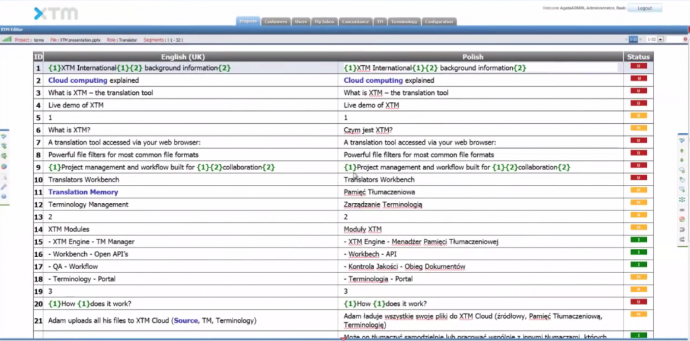690x341 pixels.
Task: Select the highlighted 1-32 page button
Action: [x=633, y=40]
